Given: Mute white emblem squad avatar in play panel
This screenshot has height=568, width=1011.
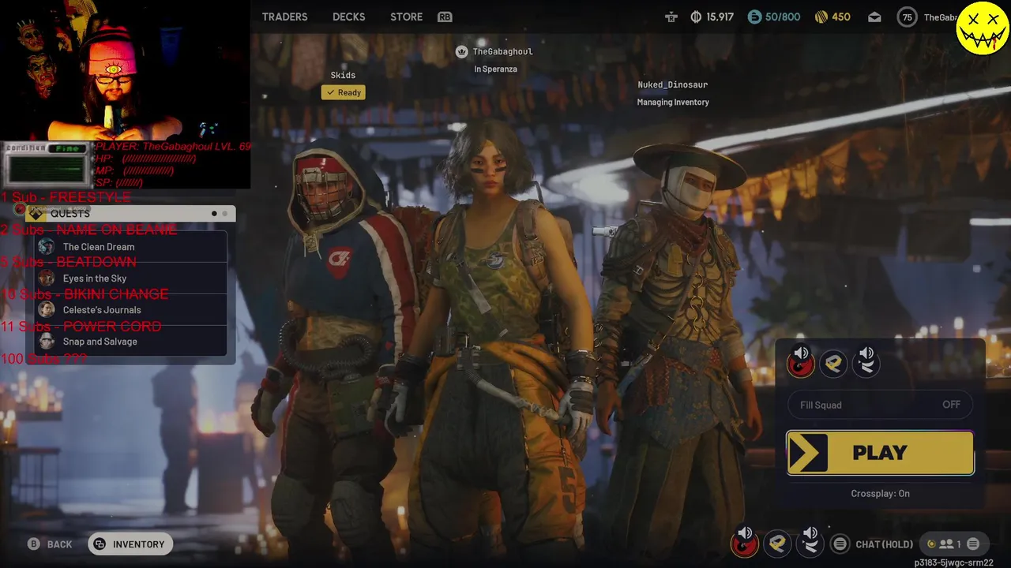Looking at the screenshot, I should click(x=866, y=362).
